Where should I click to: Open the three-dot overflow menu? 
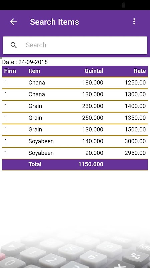[134, 21]
